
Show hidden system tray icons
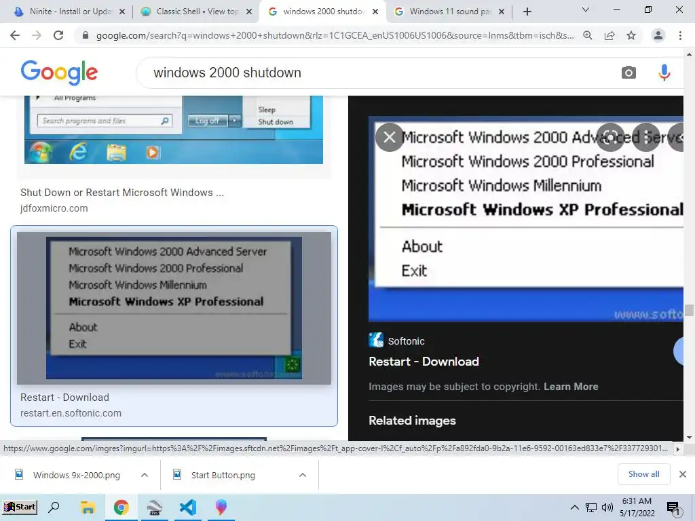pyautogui.click(x=574, y=507)
